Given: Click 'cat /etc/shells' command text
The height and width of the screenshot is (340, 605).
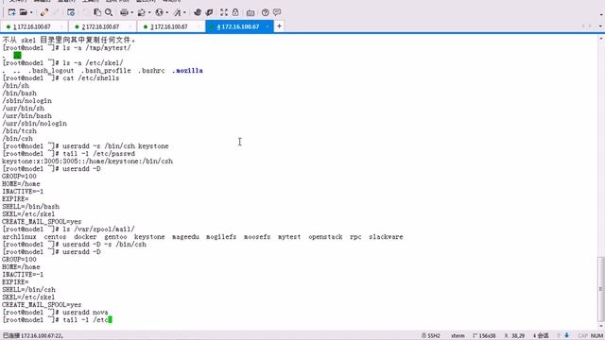Looking at the screenshot, I should [x=91, y=78].
